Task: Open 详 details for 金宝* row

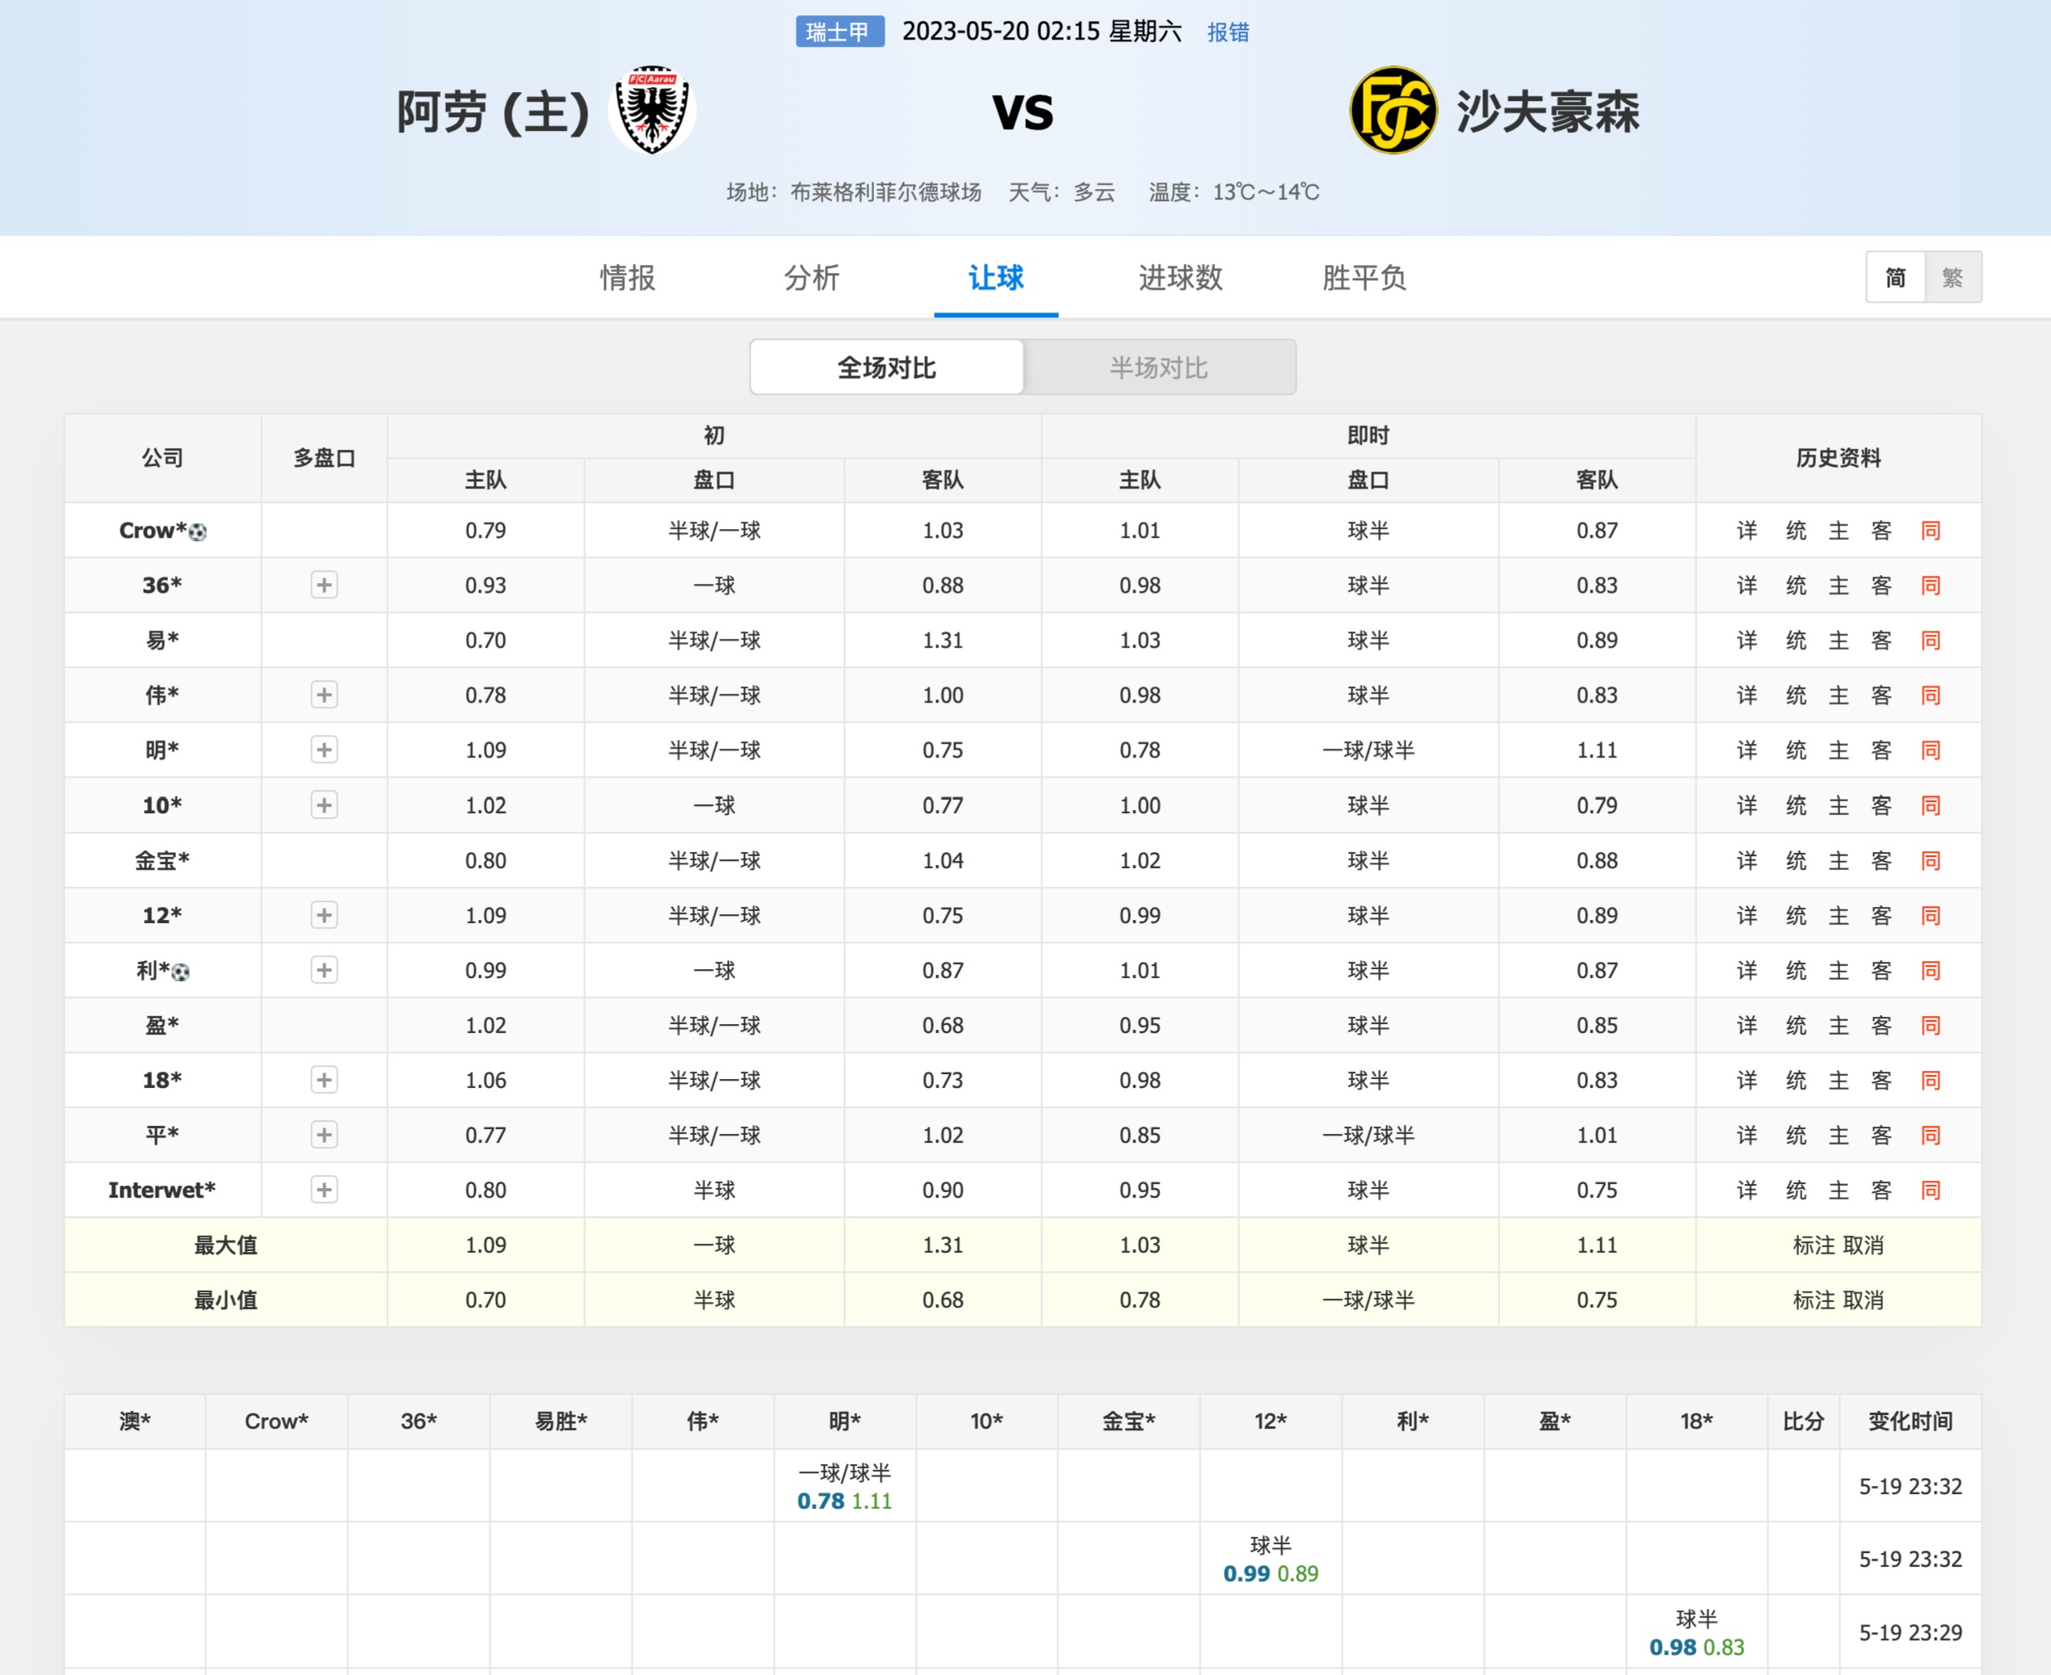Action: pos(1747,859)
